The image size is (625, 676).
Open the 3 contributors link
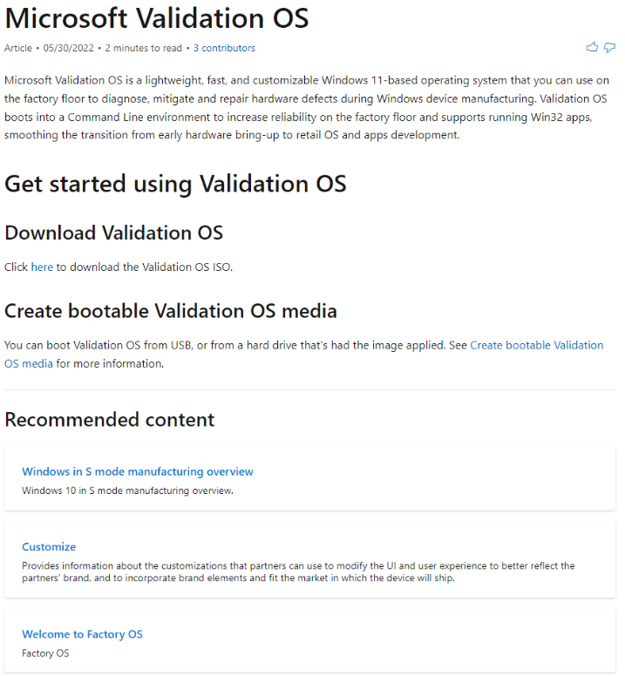click(224, 48)
